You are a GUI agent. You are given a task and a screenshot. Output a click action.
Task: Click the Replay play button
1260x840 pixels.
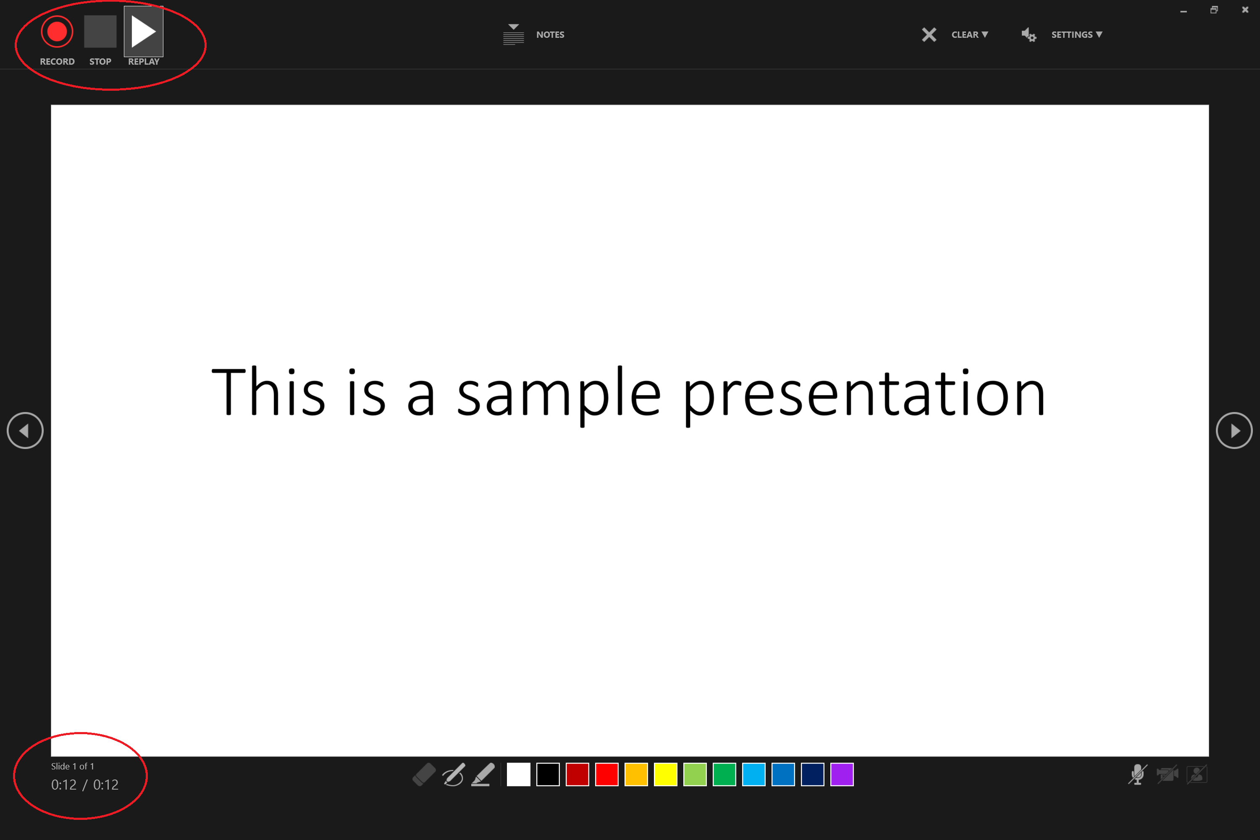click(x=143, y=32)
